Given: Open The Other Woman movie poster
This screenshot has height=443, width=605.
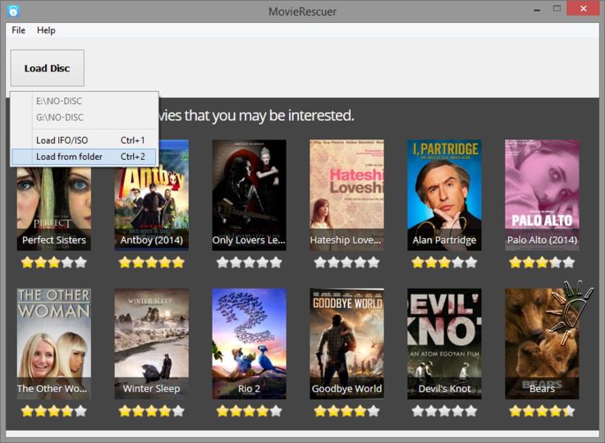Looking at the screenshot, I should (x=54, y=344).
